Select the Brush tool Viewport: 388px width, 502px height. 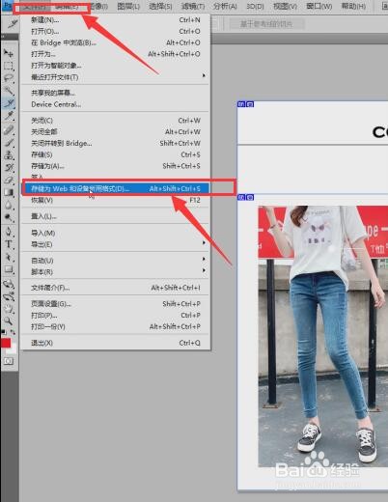click(x=9, y=142)
